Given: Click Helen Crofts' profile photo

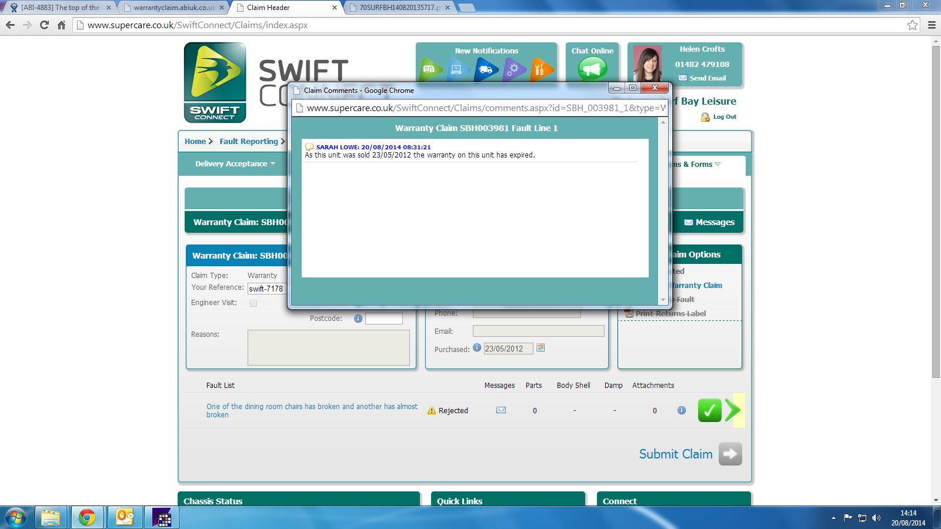Looking at the screenshot, I should pos(648,63).
